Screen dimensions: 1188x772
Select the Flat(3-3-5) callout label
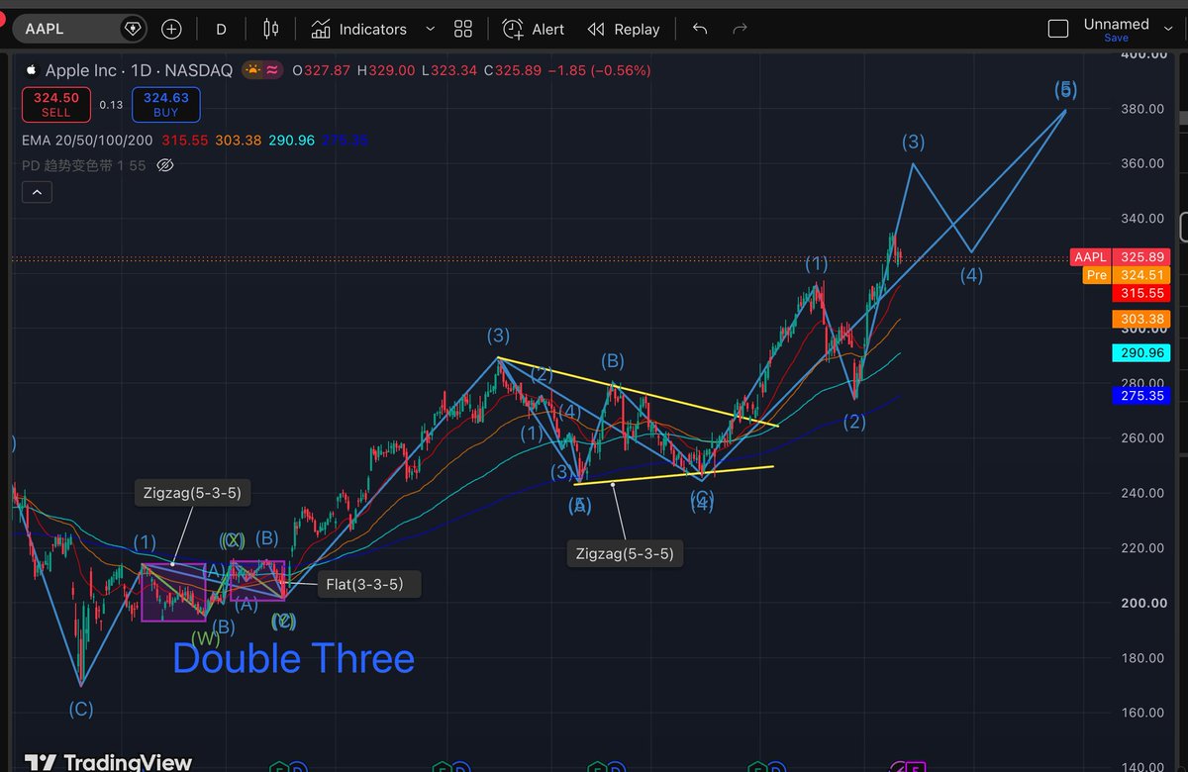click(371, 585)
